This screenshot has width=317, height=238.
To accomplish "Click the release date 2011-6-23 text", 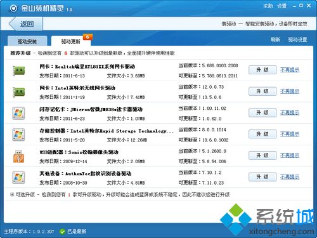I will tap(74, 119).
